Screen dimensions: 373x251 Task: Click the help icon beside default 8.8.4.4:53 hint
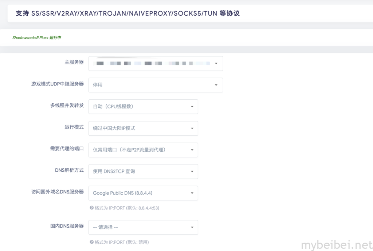(92, 208)
